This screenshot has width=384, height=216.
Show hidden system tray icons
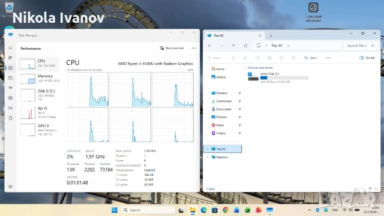(310, 210)
